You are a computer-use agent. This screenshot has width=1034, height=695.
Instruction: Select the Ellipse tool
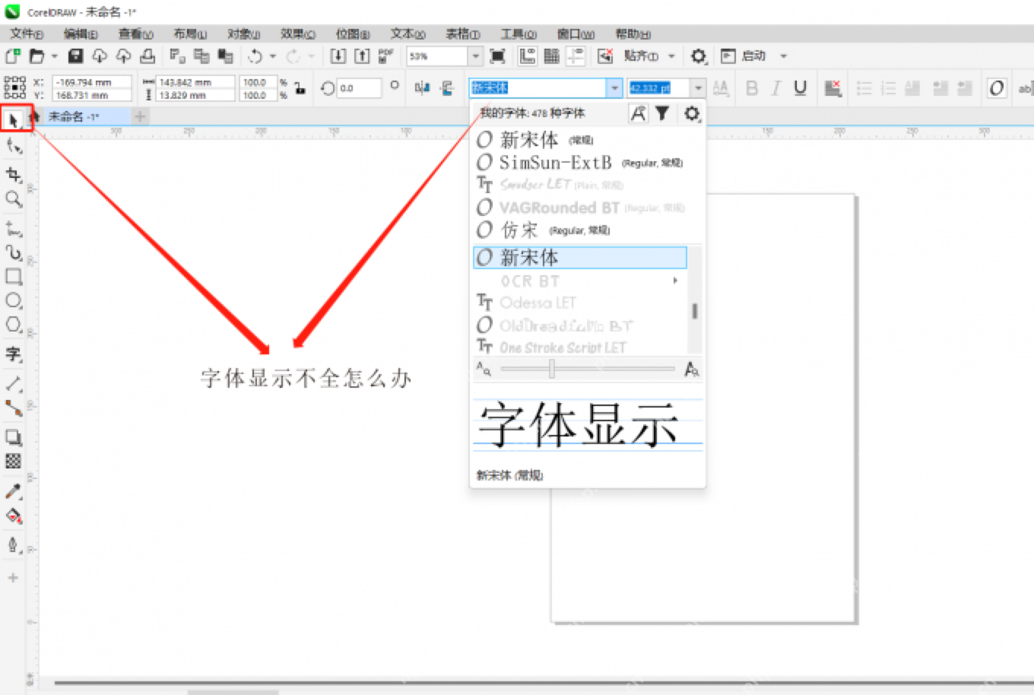14,300
